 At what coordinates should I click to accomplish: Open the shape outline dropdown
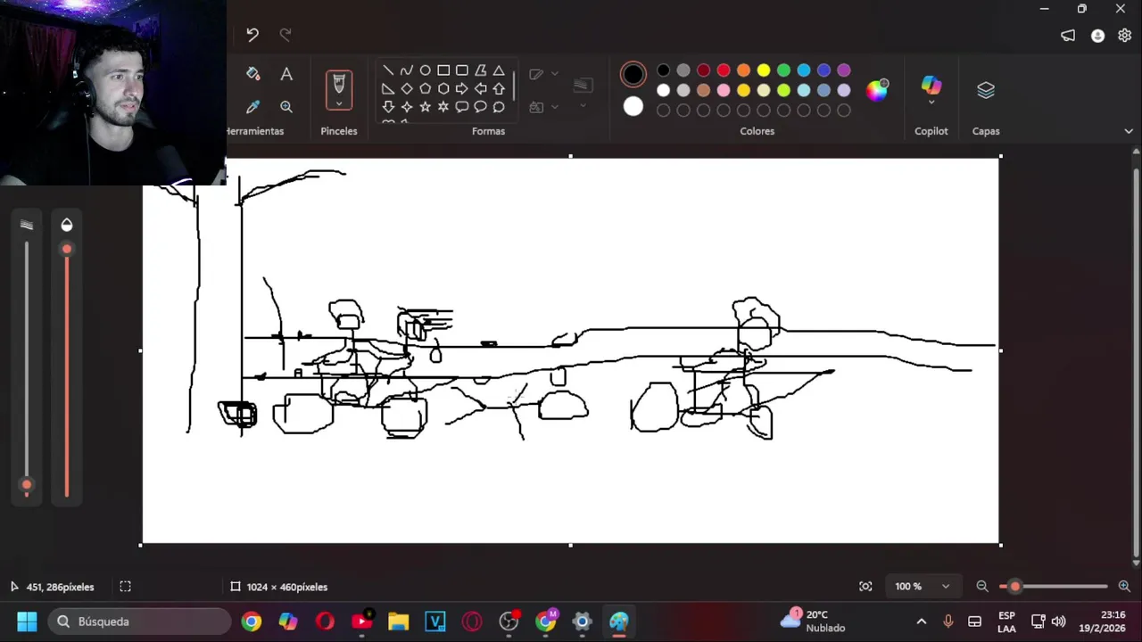(543, 74)
